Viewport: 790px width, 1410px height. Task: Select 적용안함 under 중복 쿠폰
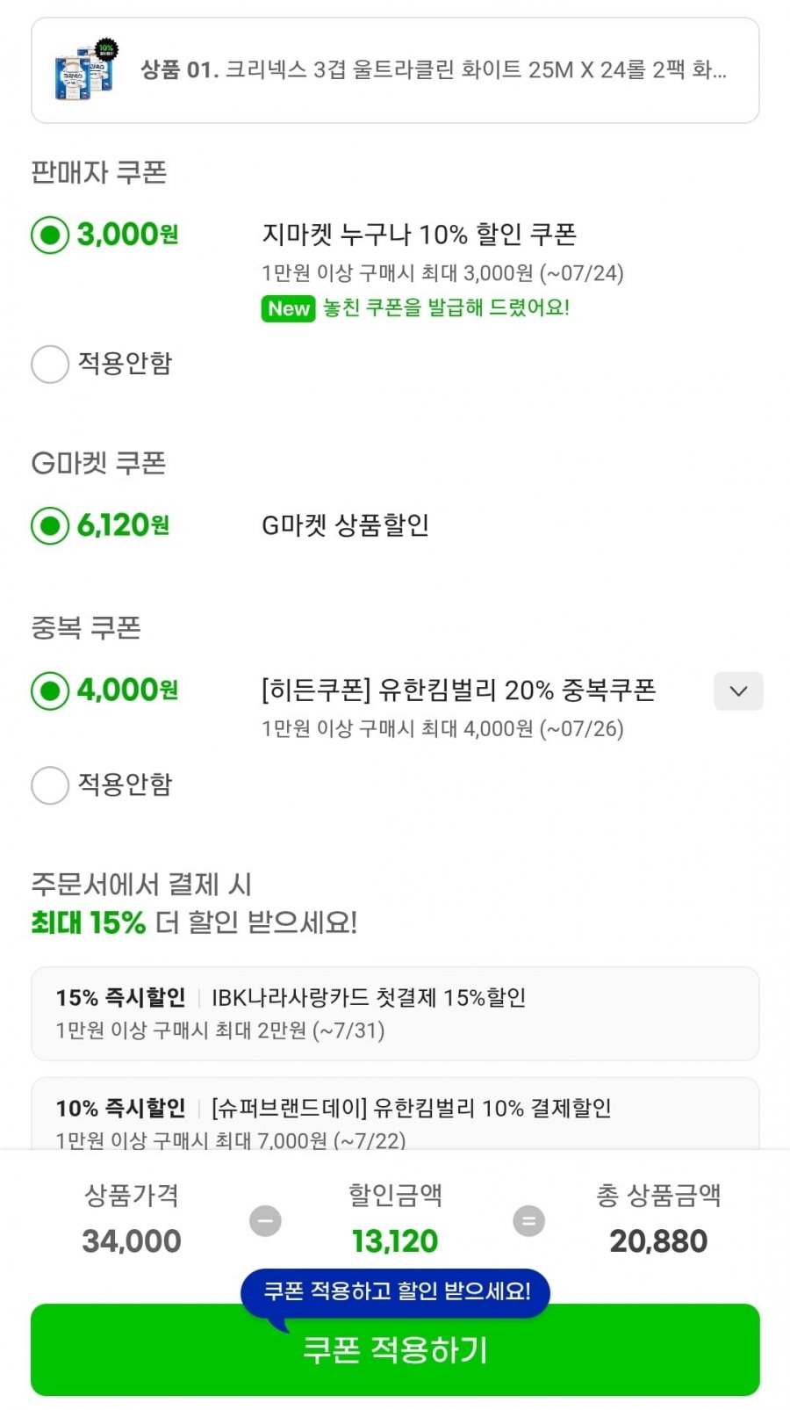(50, 785)
